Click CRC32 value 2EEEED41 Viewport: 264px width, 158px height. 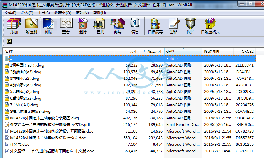[x=245, y=65]
